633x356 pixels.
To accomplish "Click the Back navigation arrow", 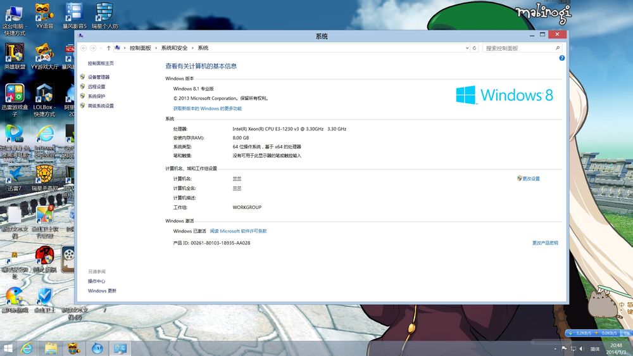I will point(84,48).
